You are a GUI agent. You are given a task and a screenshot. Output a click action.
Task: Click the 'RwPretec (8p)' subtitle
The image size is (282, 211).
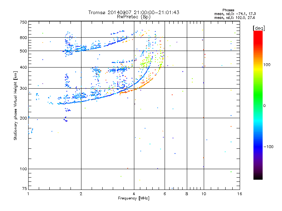[x=134, y=17]
